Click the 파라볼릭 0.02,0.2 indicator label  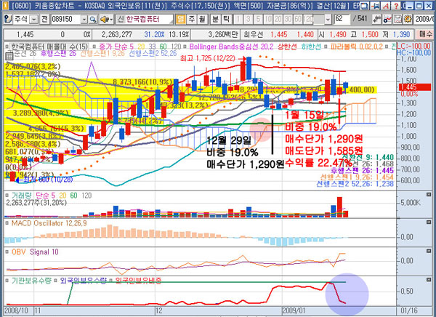coord(357,47)
